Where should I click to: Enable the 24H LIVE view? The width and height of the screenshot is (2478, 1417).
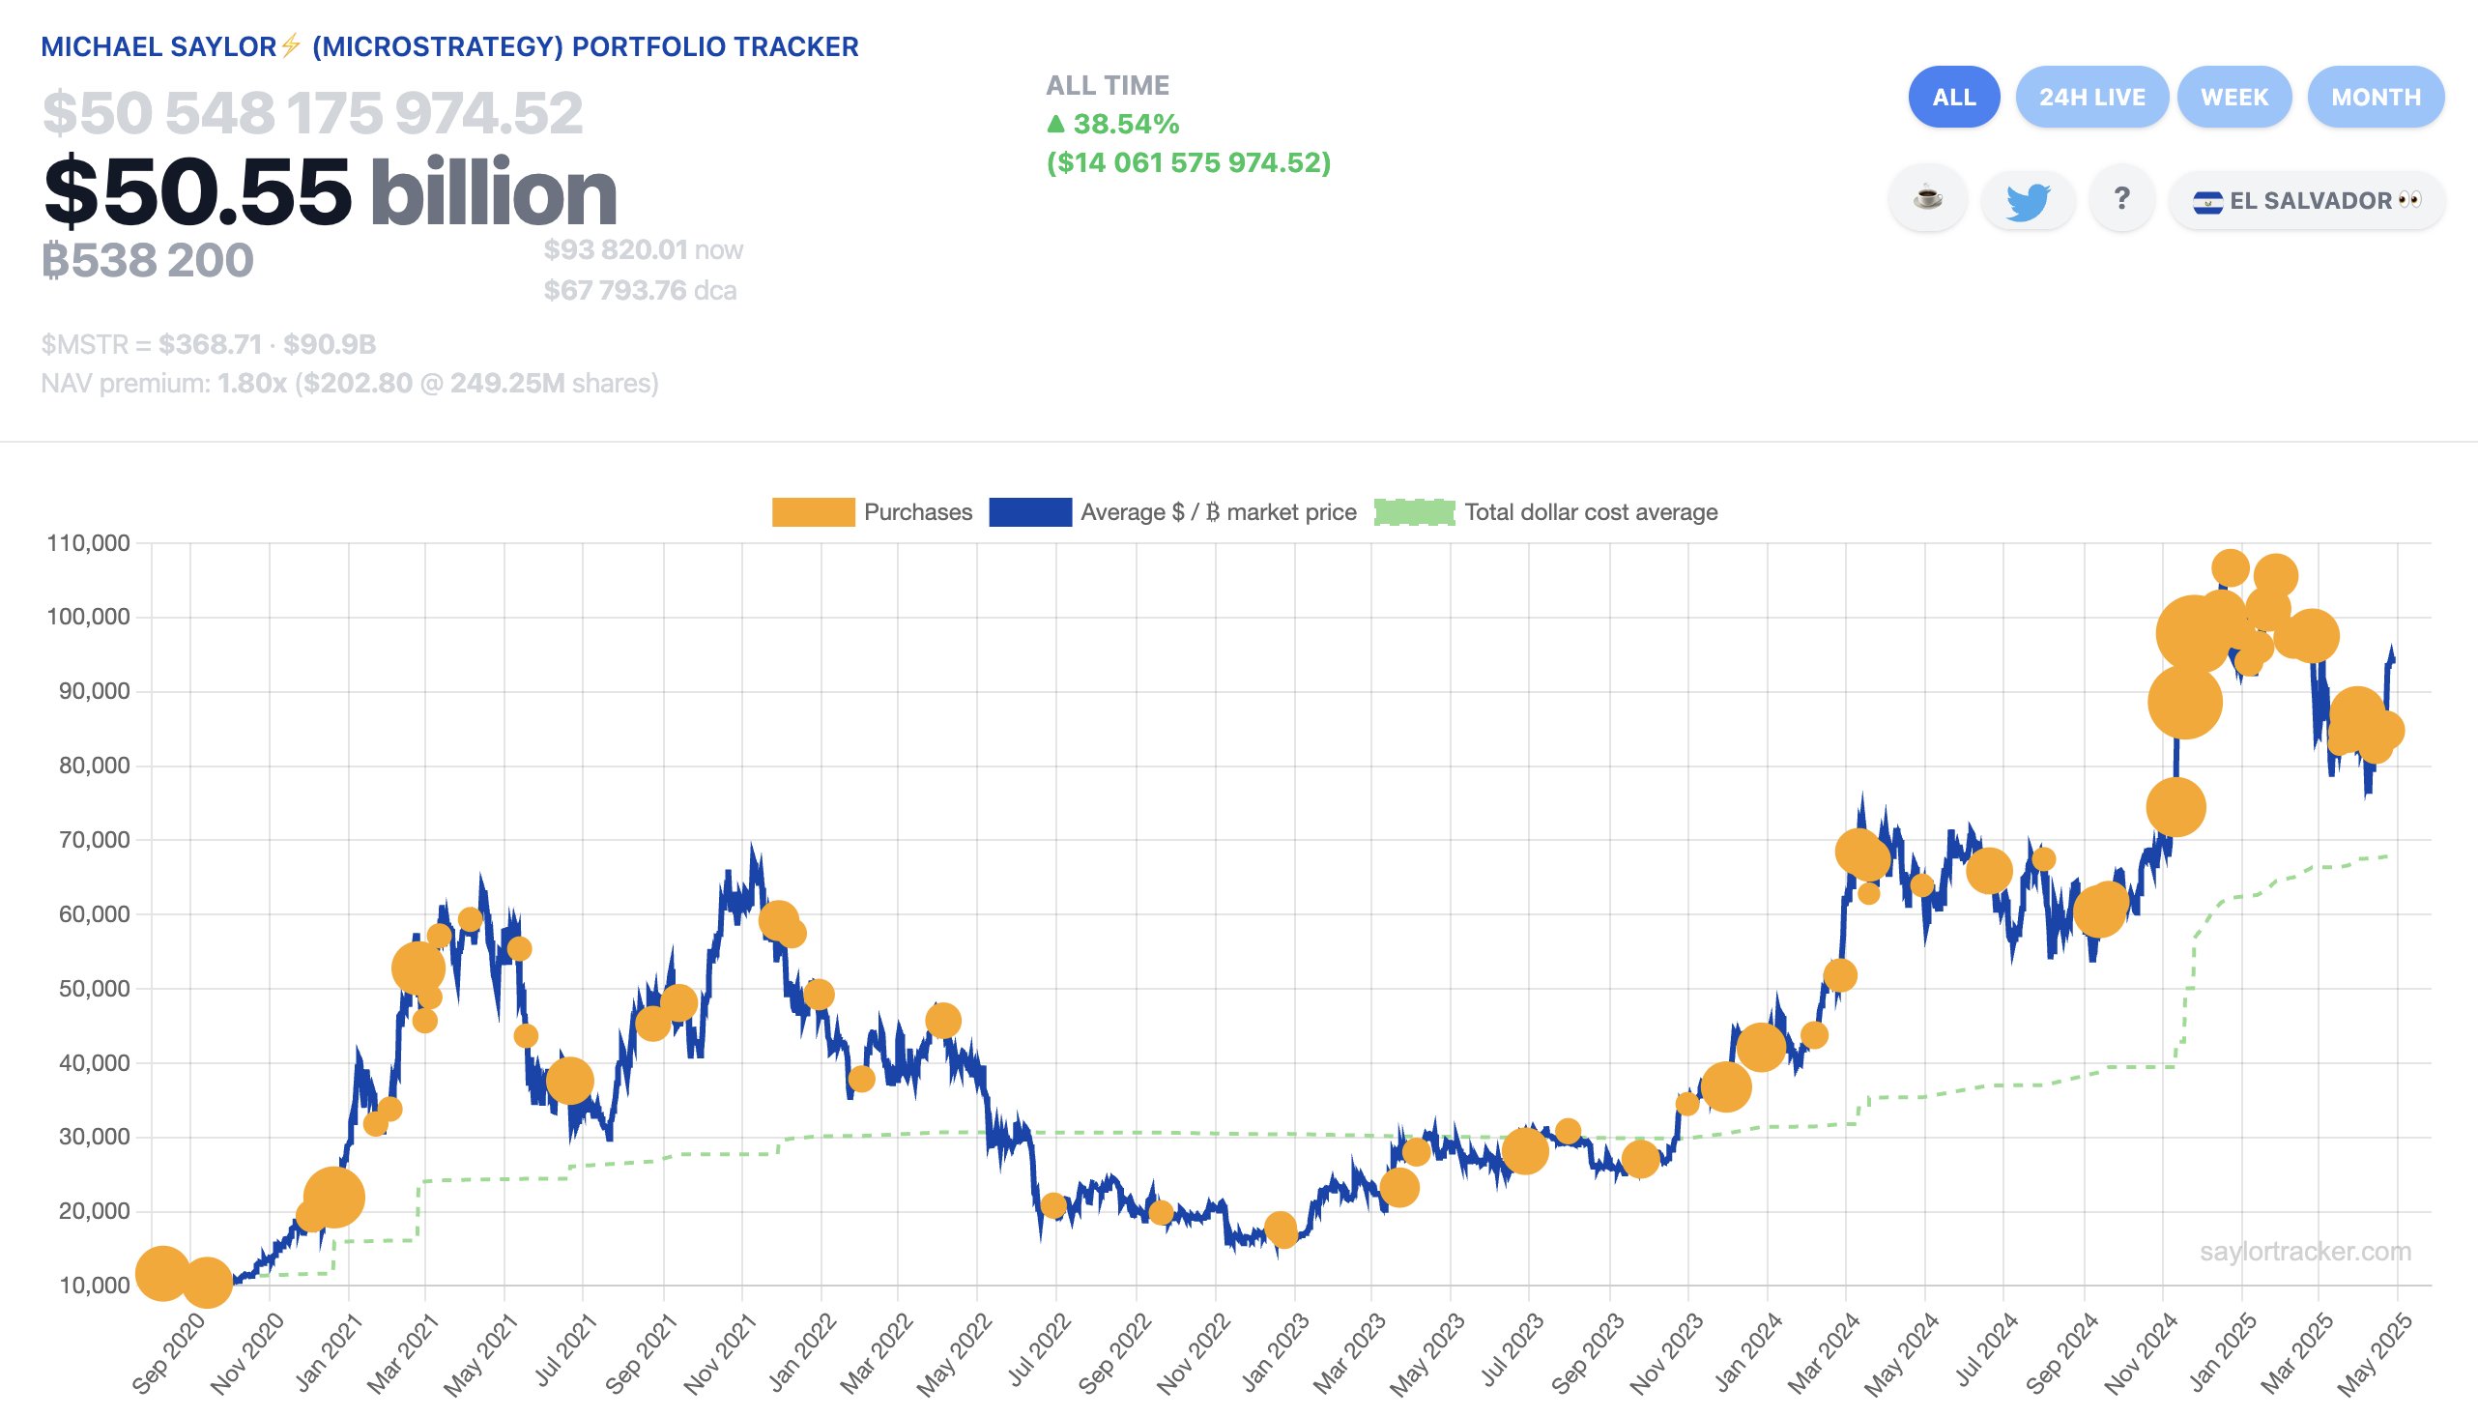(x=2091, y=97)
